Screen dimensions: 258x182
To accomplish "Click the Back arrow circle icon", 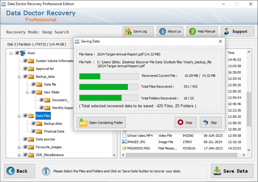I will pos(11,171).
